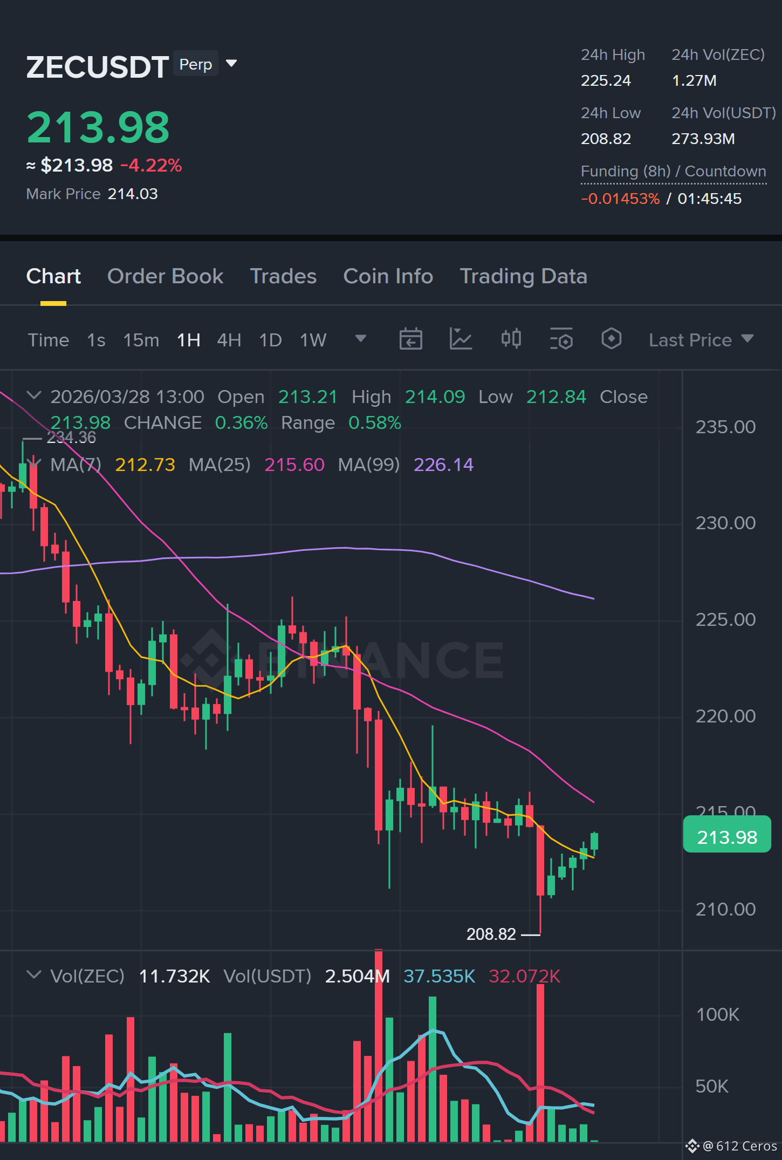This screenshot has height=1160, width=782.
Task: Select the 15m interval
Action: tap(141, 340)
